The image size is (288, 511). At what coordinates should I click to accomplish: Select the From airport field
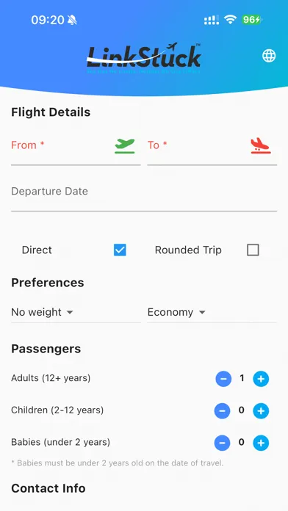[76, 150]
